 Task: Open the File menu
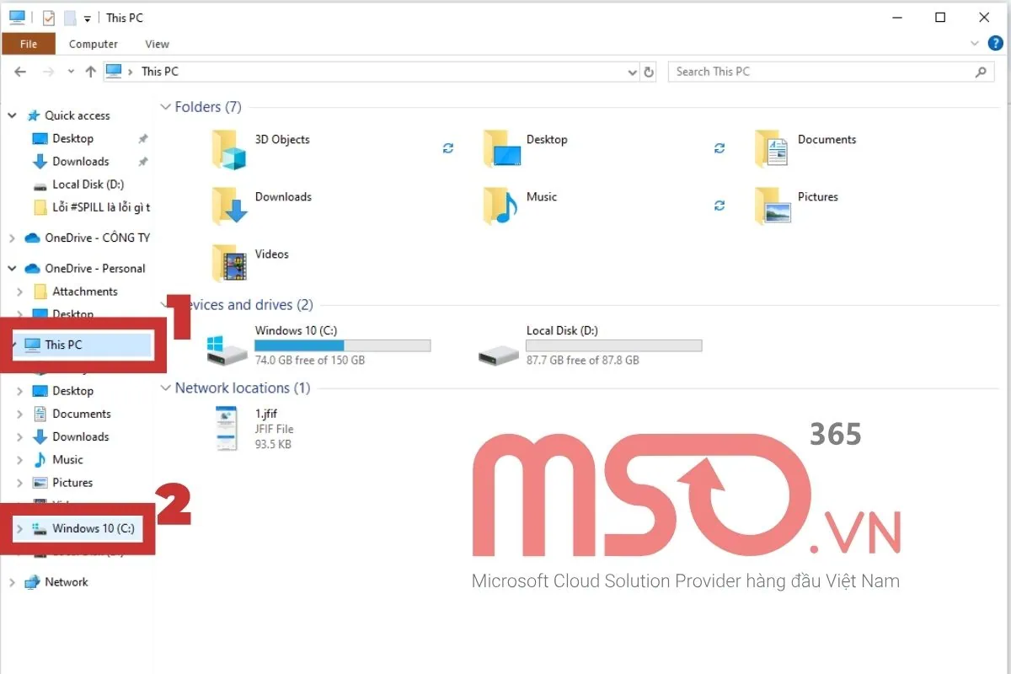(x=29, y=43)
